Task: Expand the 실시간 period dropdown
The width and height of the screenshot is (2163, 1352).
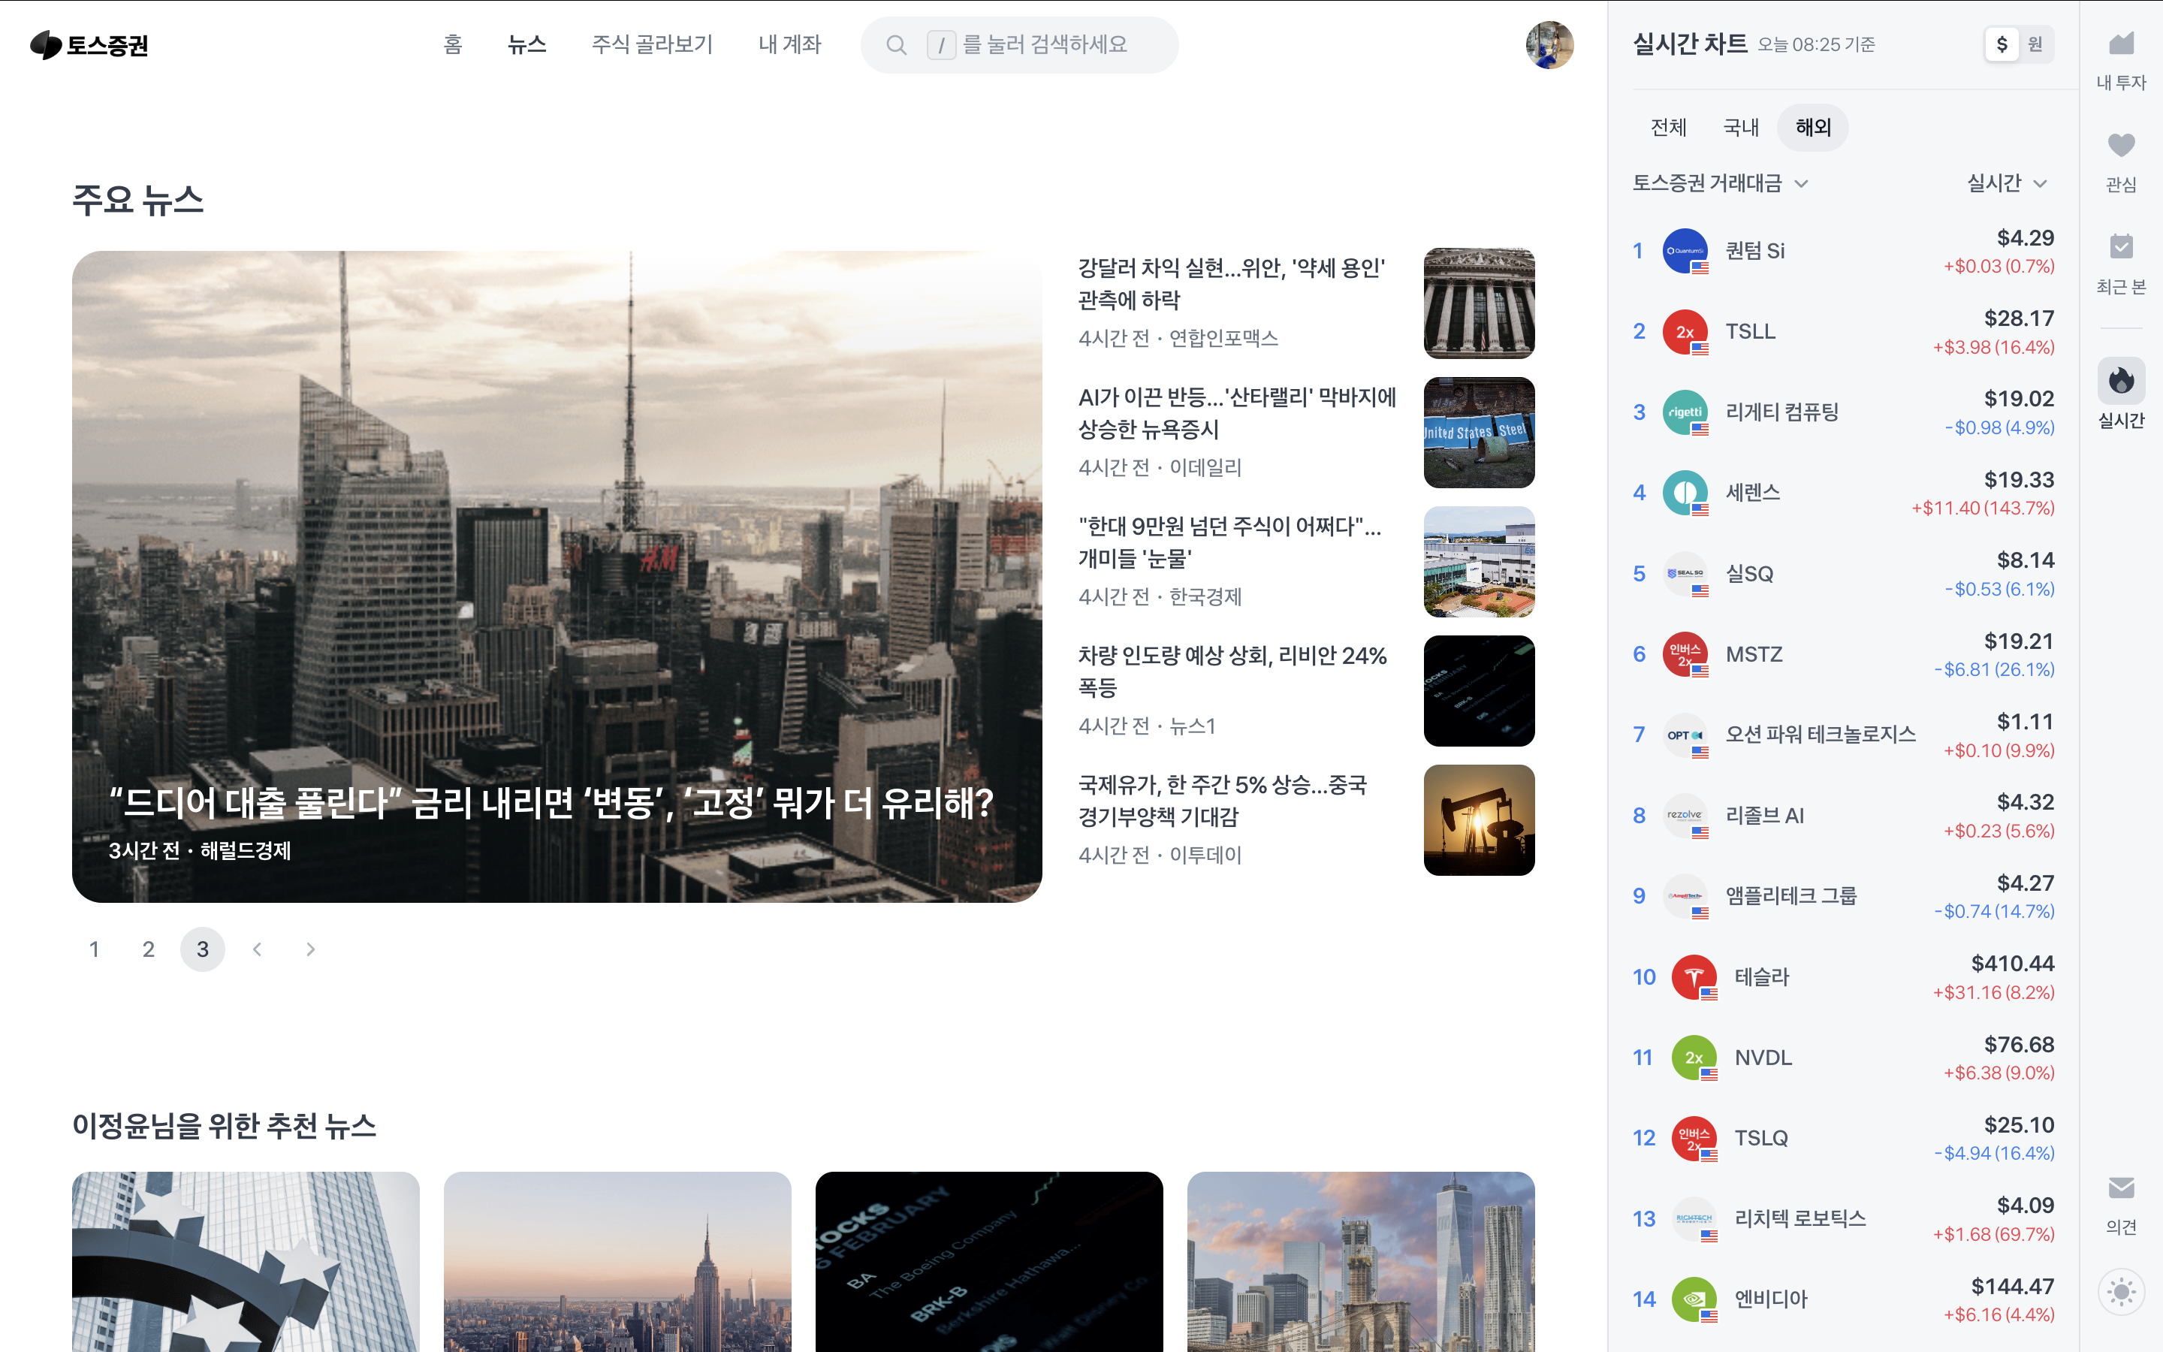Action: tap(2008, 183)
